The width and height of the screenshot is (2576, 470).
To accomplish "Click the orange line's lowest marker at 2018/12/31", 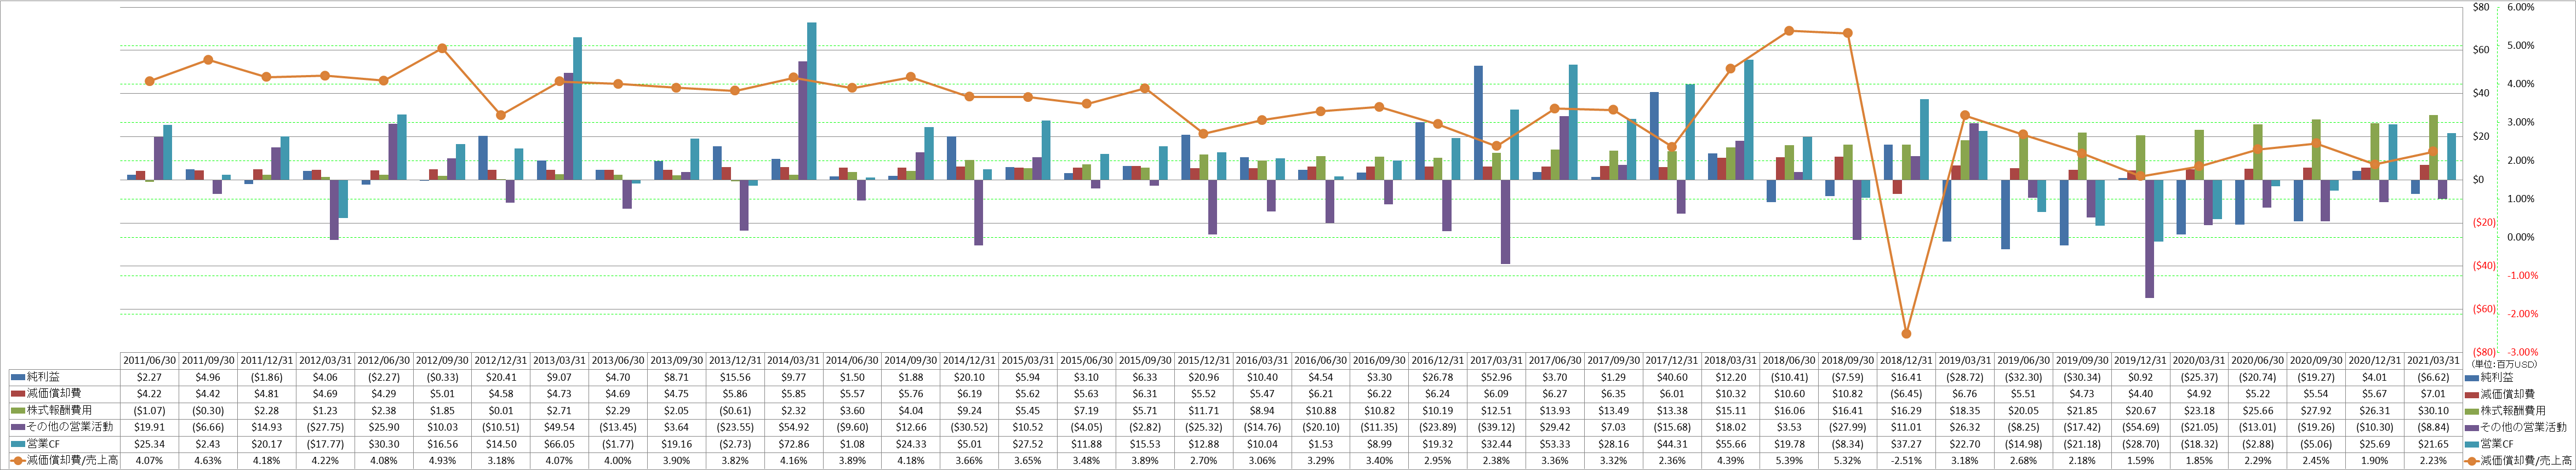I will tap(1906, 334).
